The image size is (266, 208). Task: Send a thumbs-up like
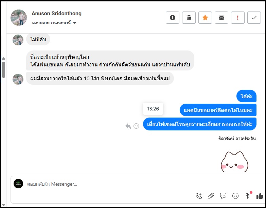point(260,195)
